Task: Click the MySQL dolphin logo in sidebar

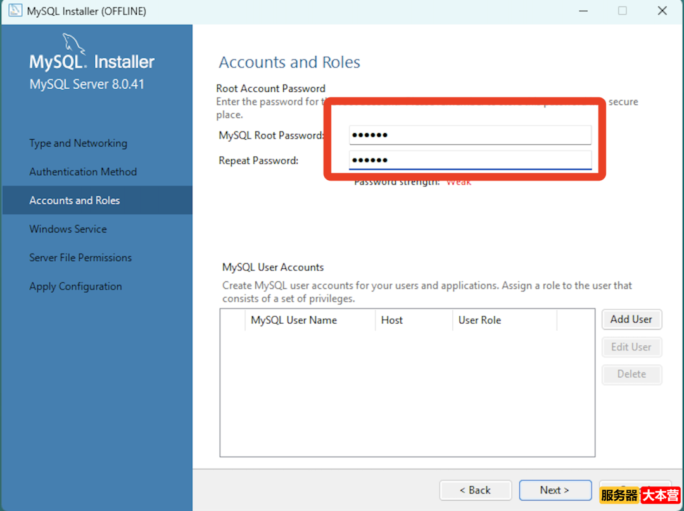Action: [x=73, y=44]
